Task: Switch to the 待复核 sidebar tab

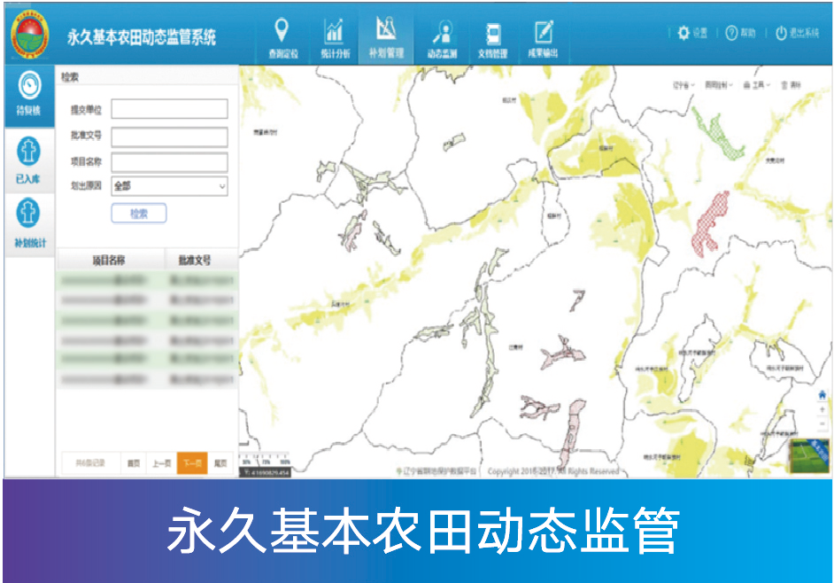Action: click(29, 94)
